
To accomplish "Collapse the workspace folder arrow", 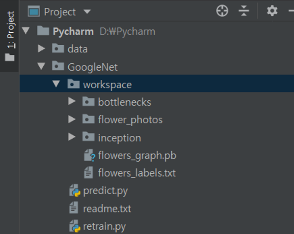I will click(x=56, y=84).
